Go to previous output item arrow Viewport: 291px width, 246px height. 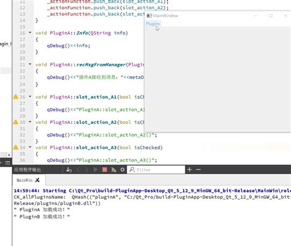(78, 170)
